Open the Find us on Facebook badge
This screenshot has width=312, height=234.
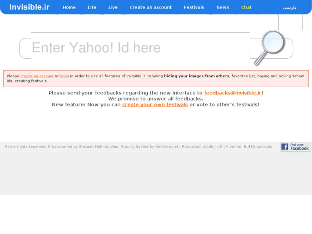(x=295, y=147)
